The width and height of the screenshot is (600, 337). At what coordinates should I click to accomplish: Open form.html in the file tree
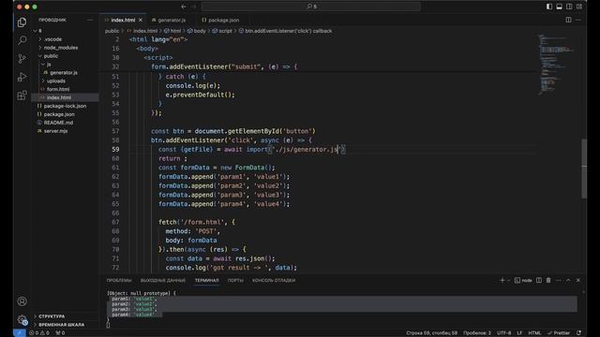pyautogui.click(x=58, y=89)
